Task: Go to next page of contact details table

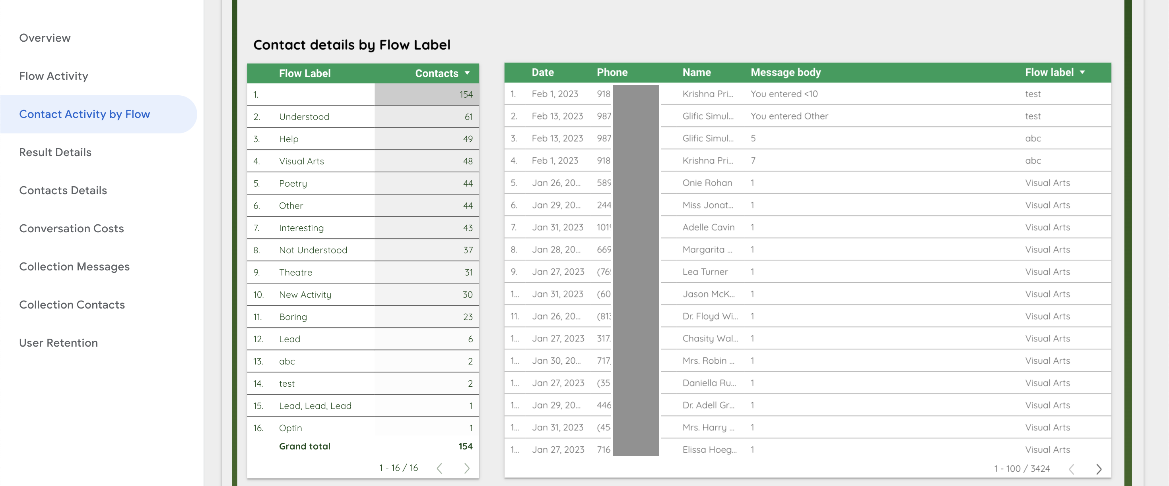Action: [1099, 469]
